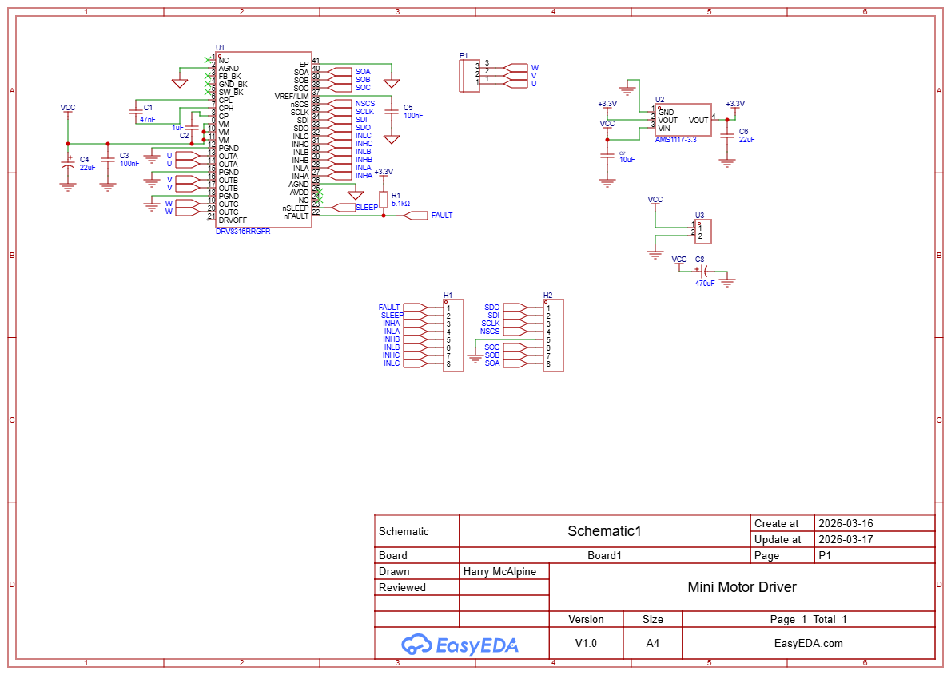Select the Update at date 2026-03-17
Viewport: 951px width, 675px height.
pyautogui.click(x=846, y=539)
